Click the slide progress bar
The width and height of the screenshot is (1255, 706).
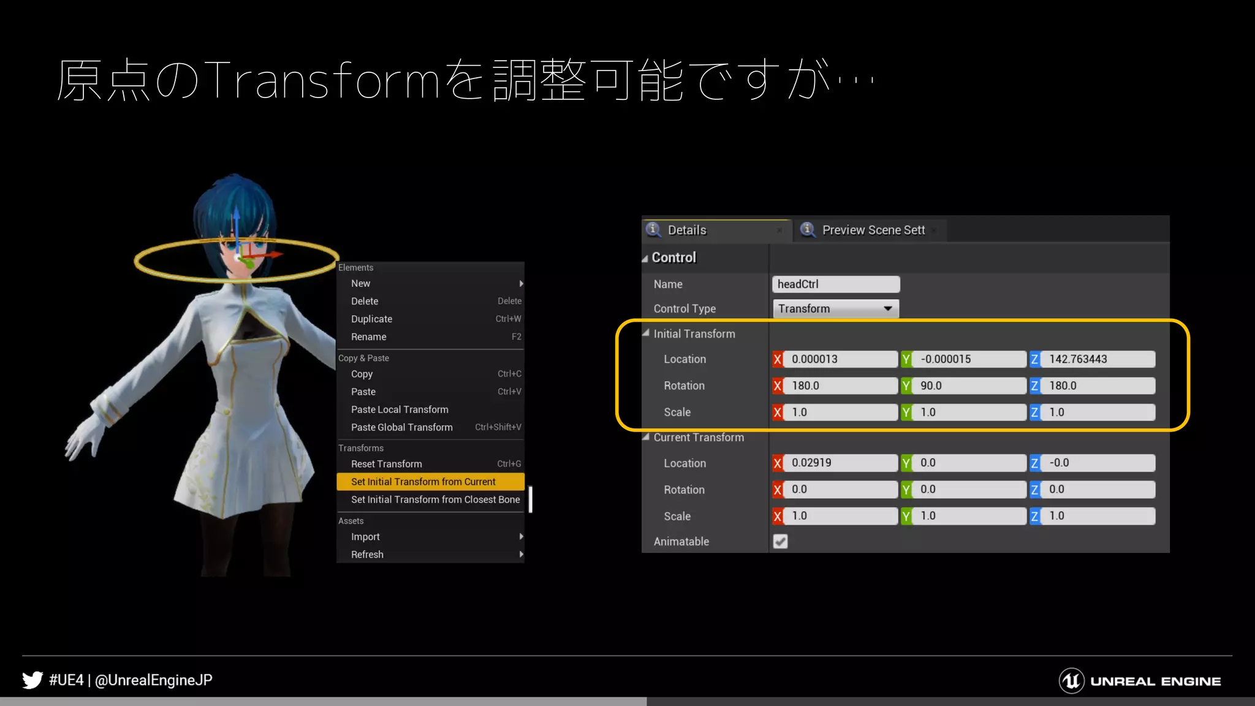[627, 701]
